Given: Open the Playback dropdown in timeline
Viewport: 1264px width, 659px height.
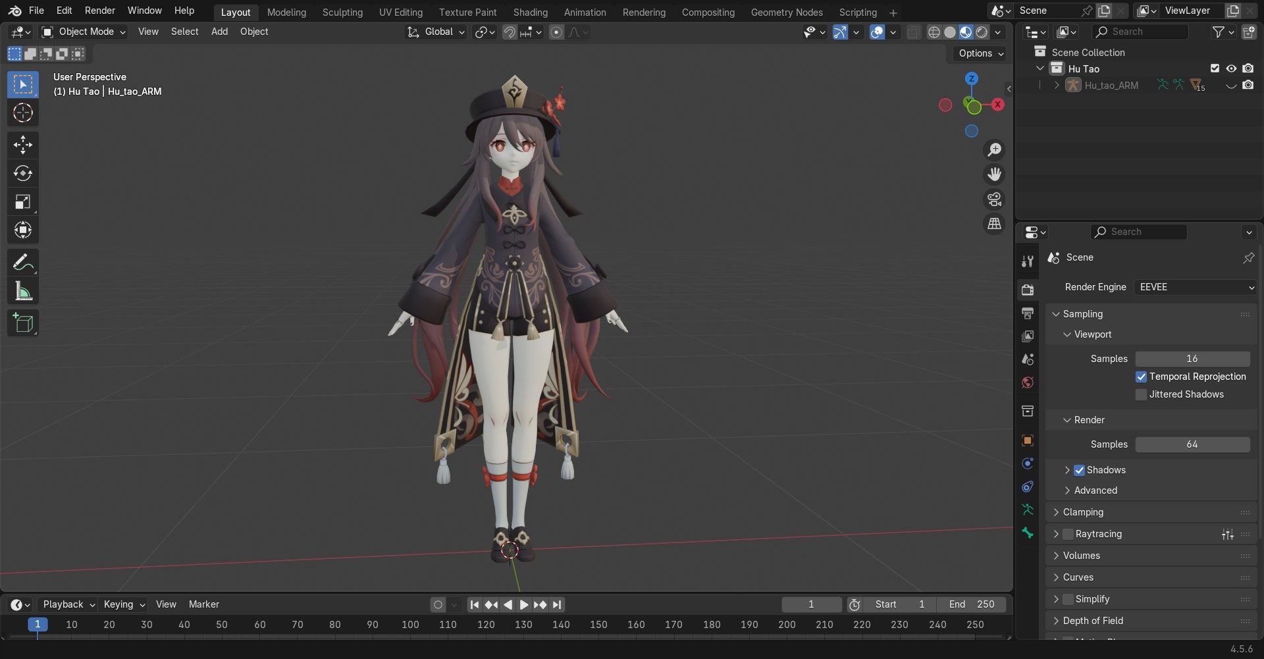Looking at the screenshot, I should point(68,605).
